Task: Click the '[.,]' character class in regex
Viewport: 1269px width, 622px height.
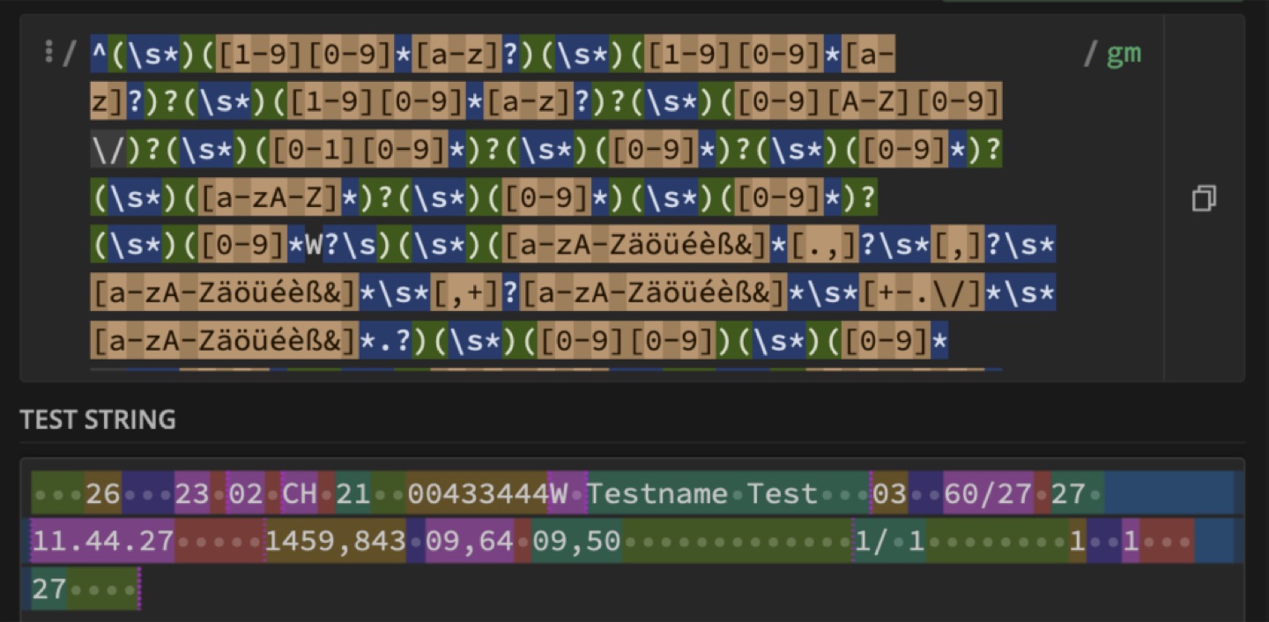Action: (x=823, y=247)
